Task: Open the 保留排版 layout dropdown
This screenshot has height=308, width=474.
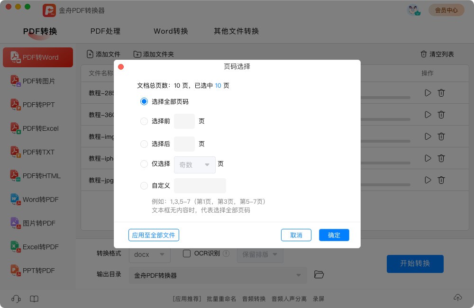Action: click(260, 254)
